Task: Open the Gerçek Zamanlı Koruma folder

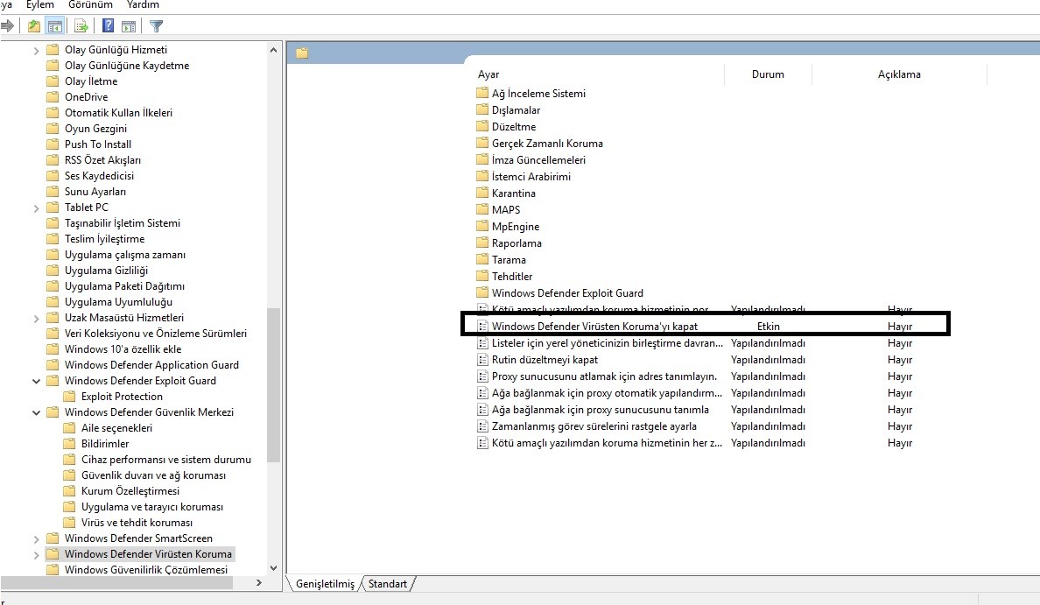Action: tap(547, 144)
